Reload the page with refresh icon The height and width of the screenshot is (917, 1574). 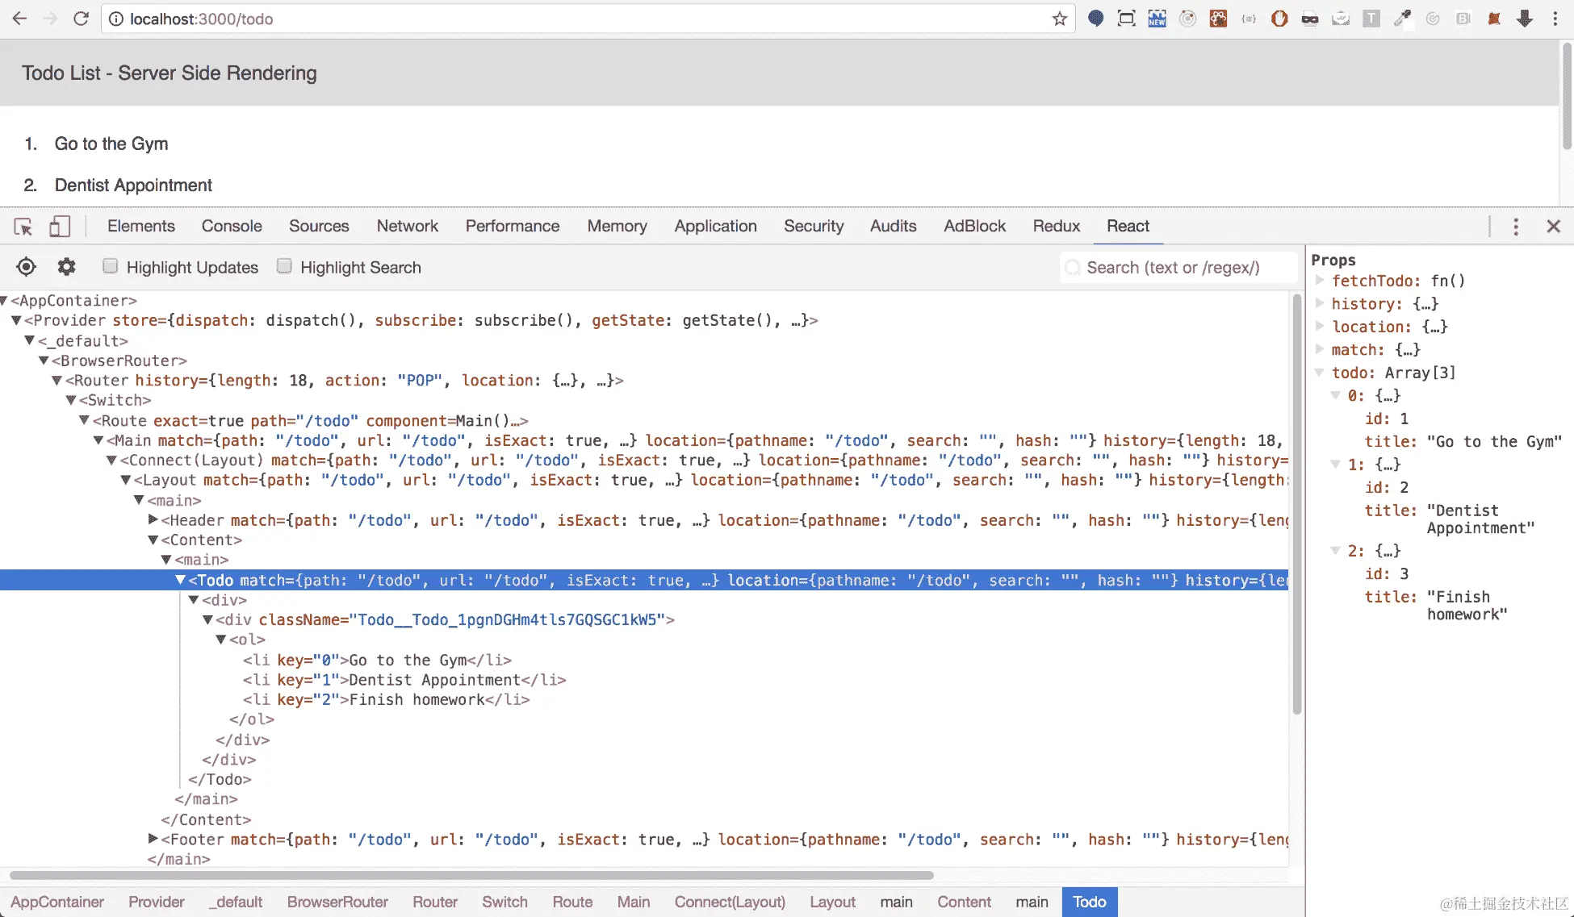tap(81, 19)
